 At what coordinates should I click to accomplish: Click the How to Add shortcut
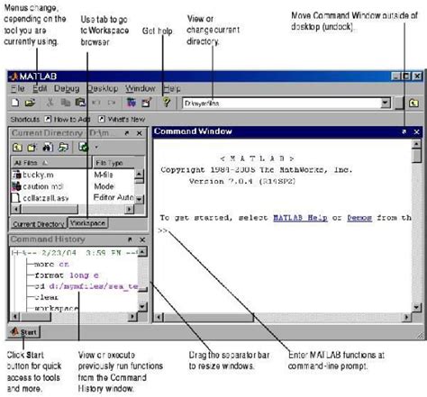pyautogui.click(x=68, y=119)
